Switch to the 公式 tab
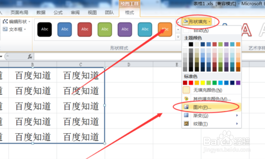Viewport: 265px width, 159px height. [58, 12]
